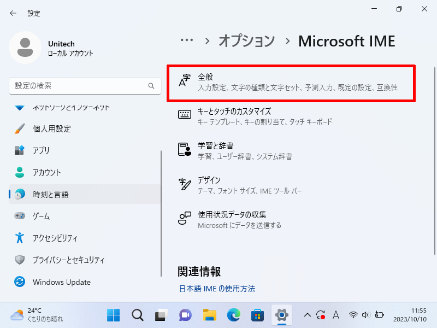Click the speaker volume tray icon
Viewport: 437px width, 328px height.
(366, 315)
